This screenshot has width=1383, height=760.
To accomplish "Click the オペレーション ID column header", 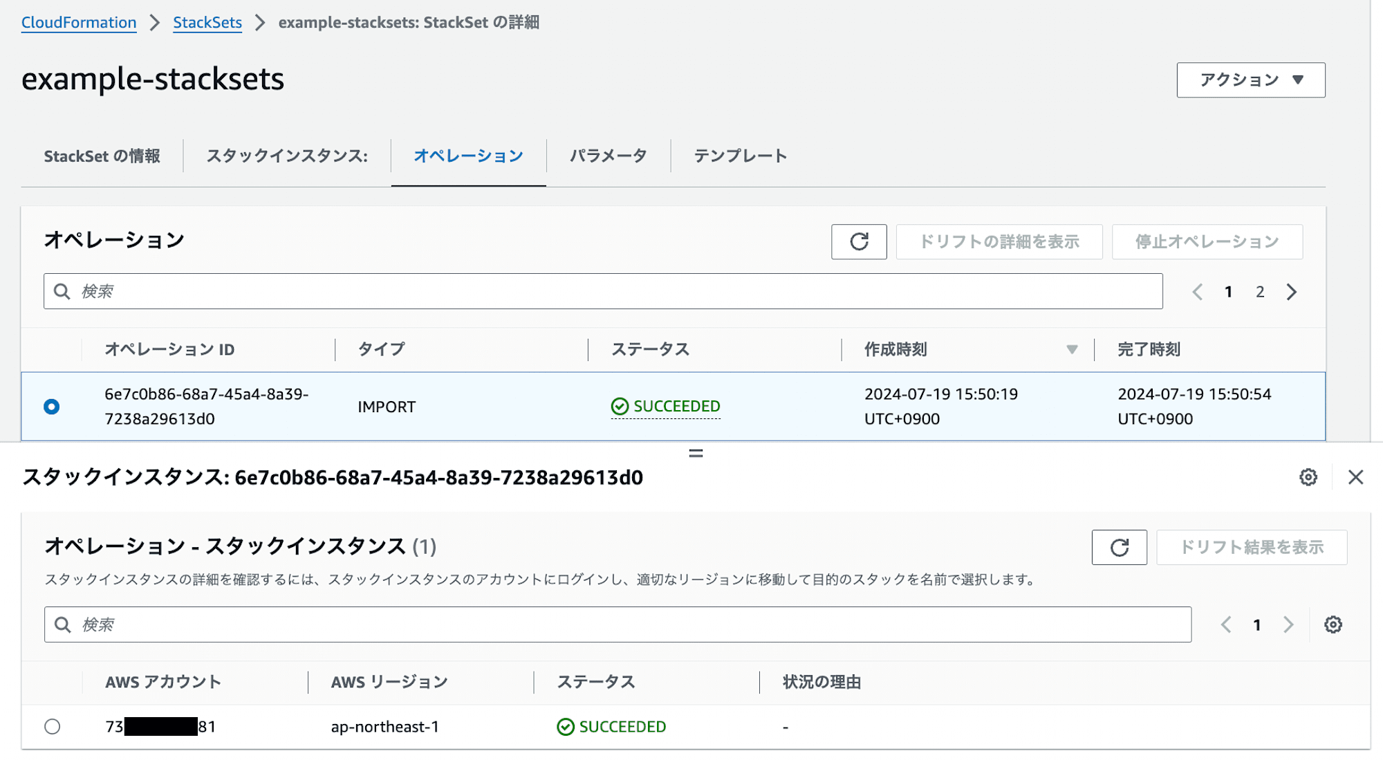I will tap(169, 349).
